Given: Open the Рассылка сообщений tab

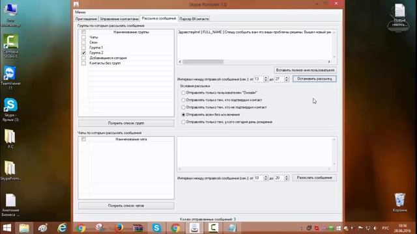Looking at the screenshot, I should click(x=159, y=18).
